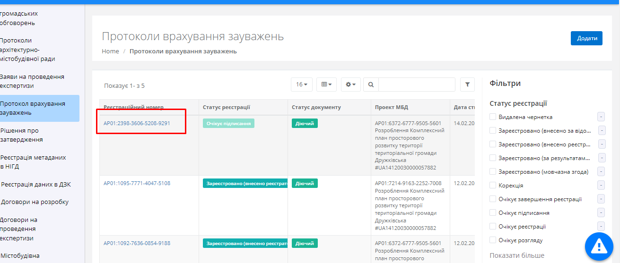Click the blue warning alert icon
The image size is (620, 263).
pos(599,246)
